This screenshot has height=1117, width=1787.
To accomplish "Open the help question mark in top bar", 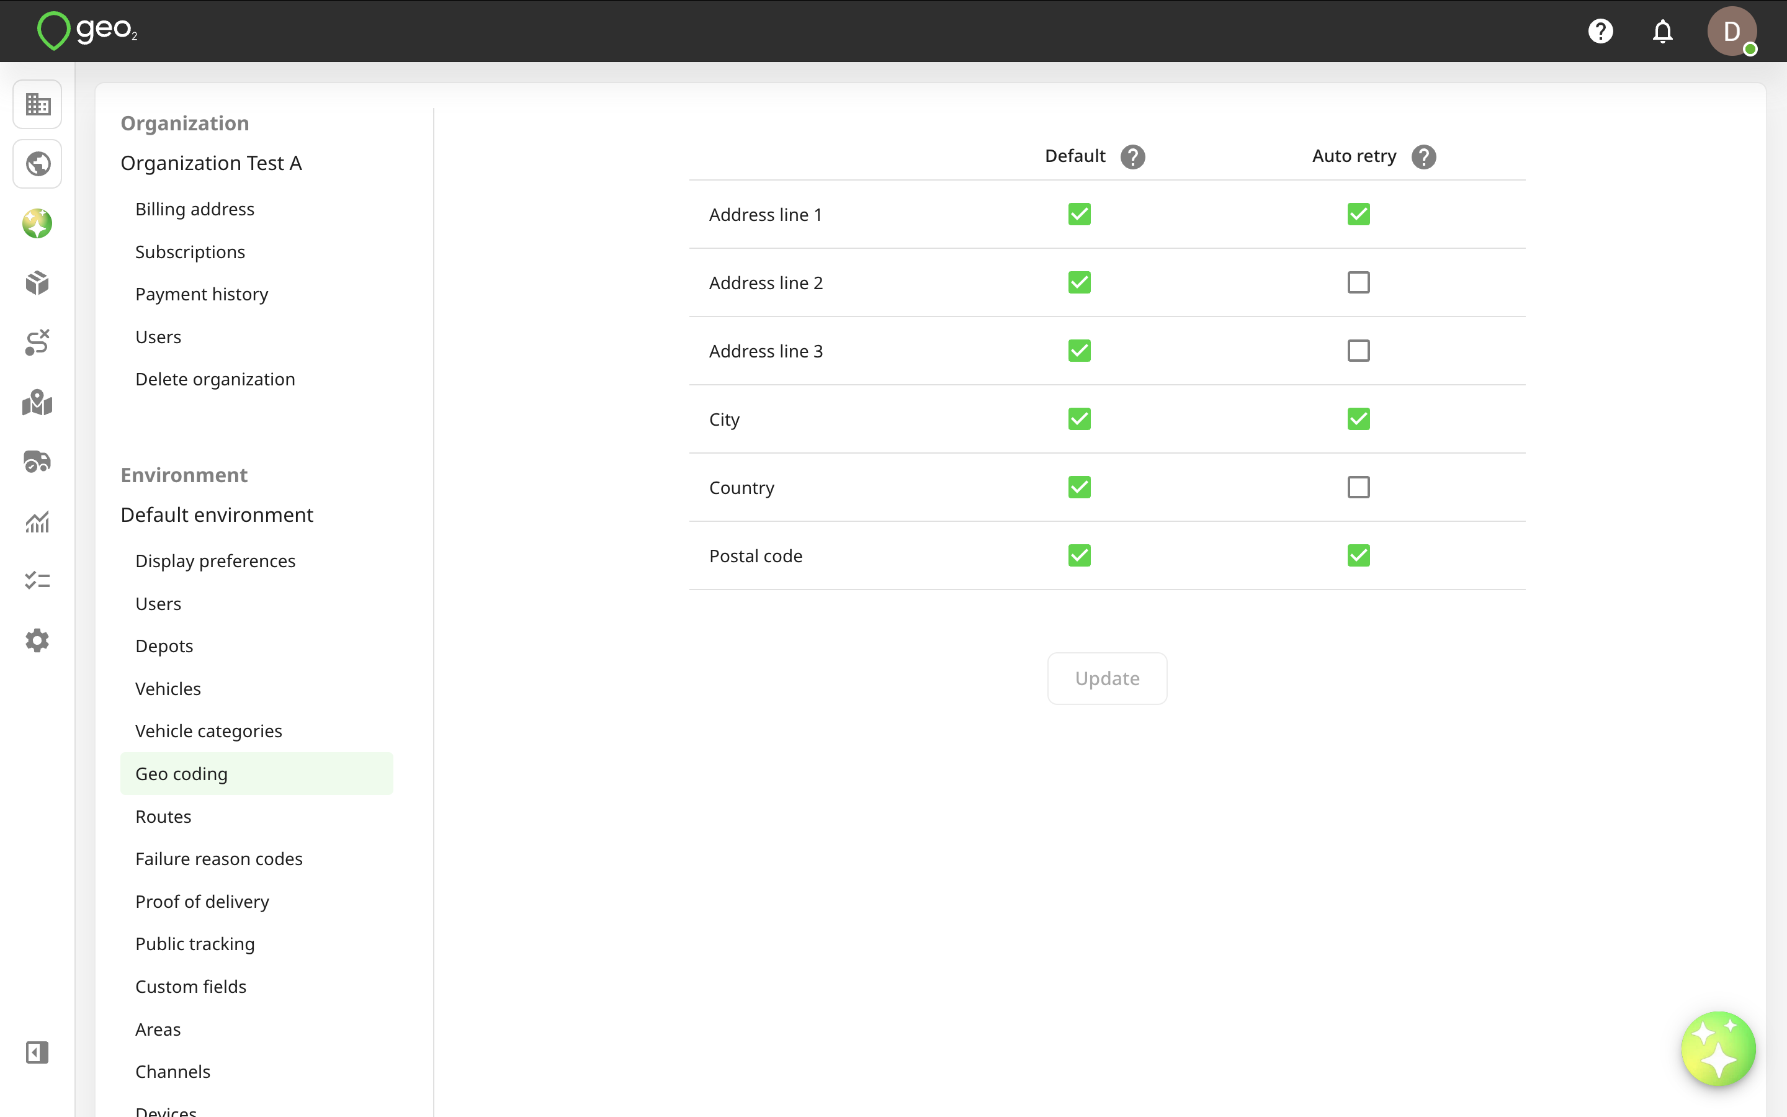I will 1600,31.
